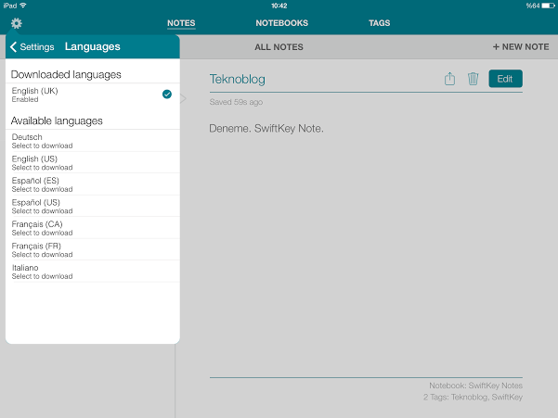Select Français (CA) to download
Screen dimensions: 558x418
pyautogui.click(x=93, y=228)
